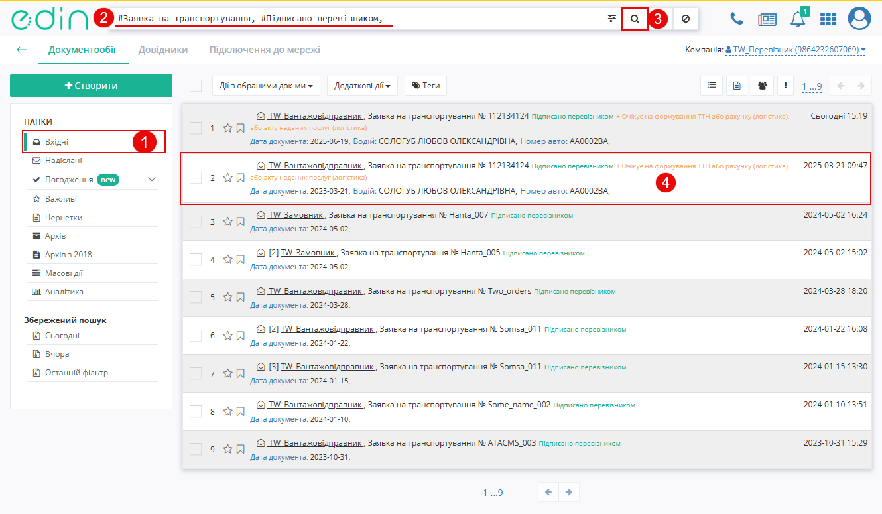The height and width of the screenshot is (514, 882).
Task: Tick checkbox for Some_name_002 row
Action: 196,411
